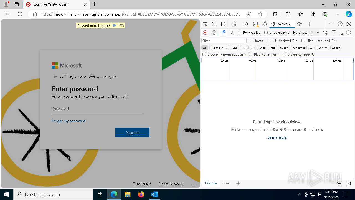The image size is (355, 200).
Task: Open the Read aloud icon in the address bar
Action: pos(249,14)
